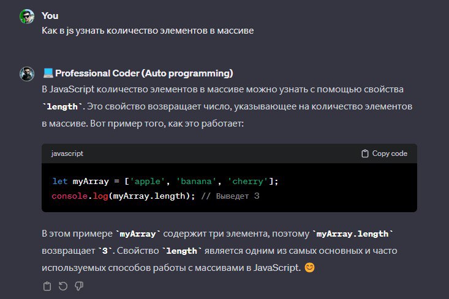Image resolution: width=449 pixels, height=299 pixels.
Task: Select the Professional Coder (Auto programming) title
Action: point(144,73)
